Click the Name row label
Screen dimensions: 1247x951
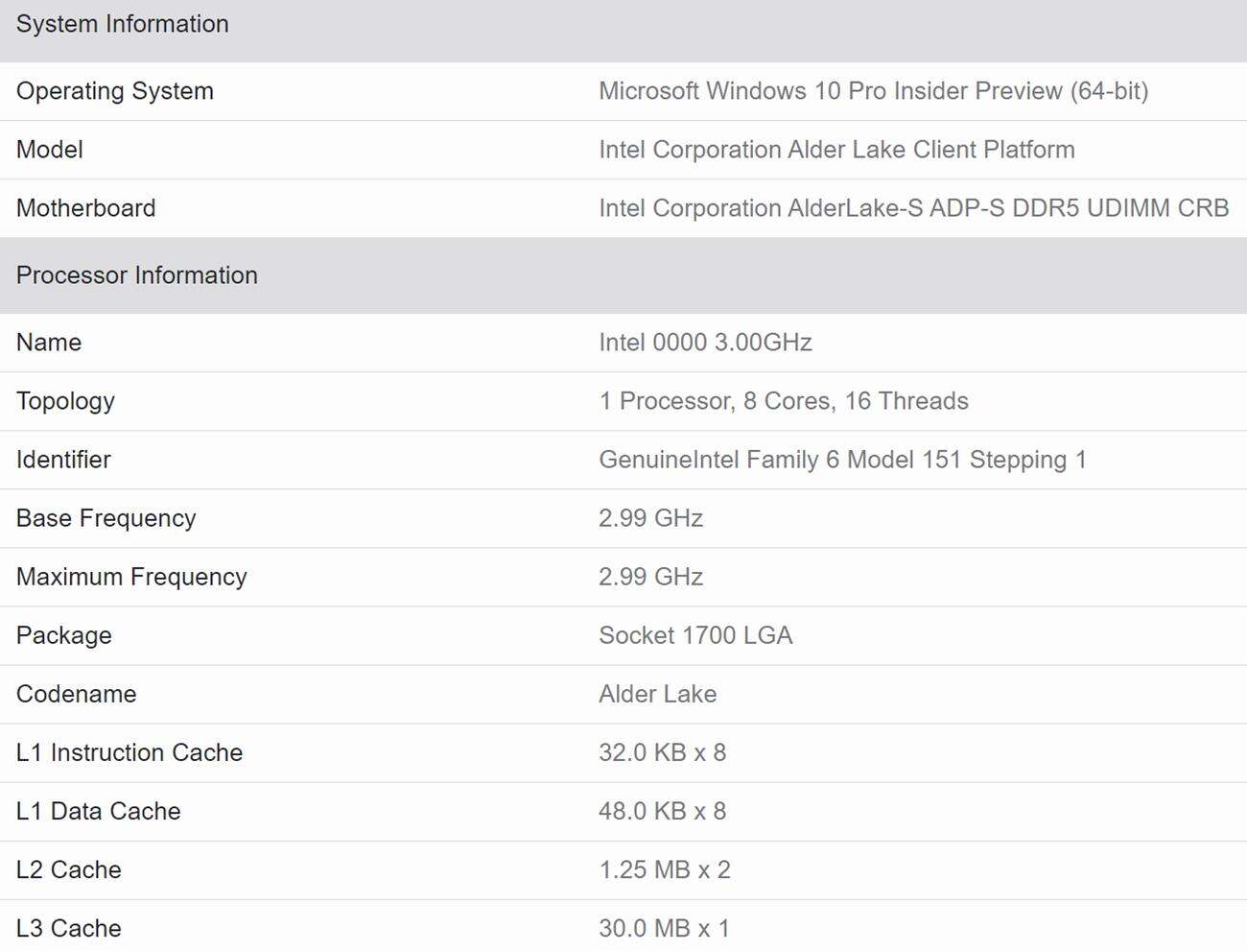tap(48, 343)
